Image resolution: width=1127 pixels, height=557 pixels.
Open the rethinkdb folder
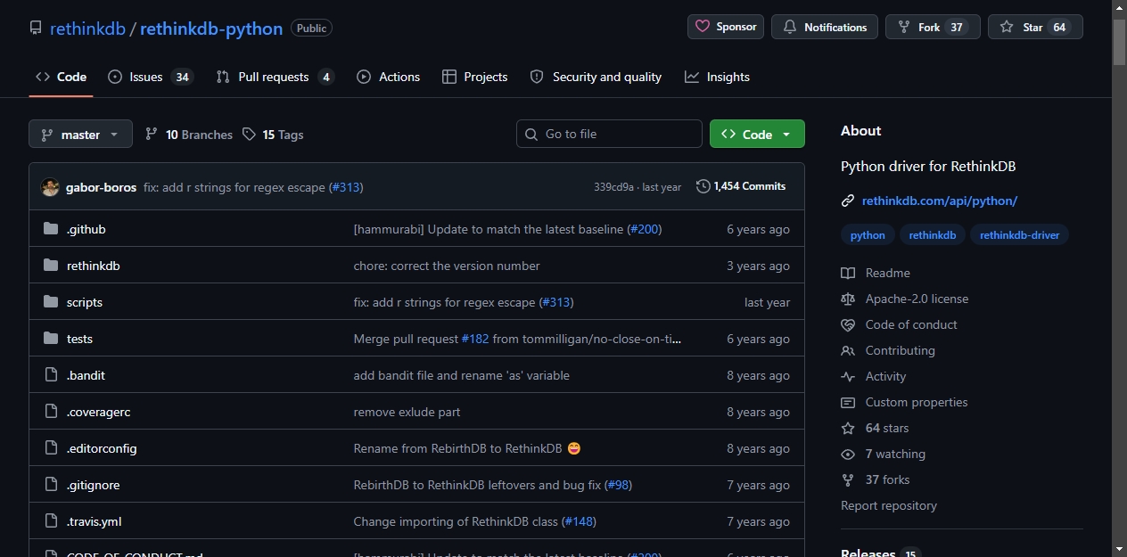[x=93, y=266]
